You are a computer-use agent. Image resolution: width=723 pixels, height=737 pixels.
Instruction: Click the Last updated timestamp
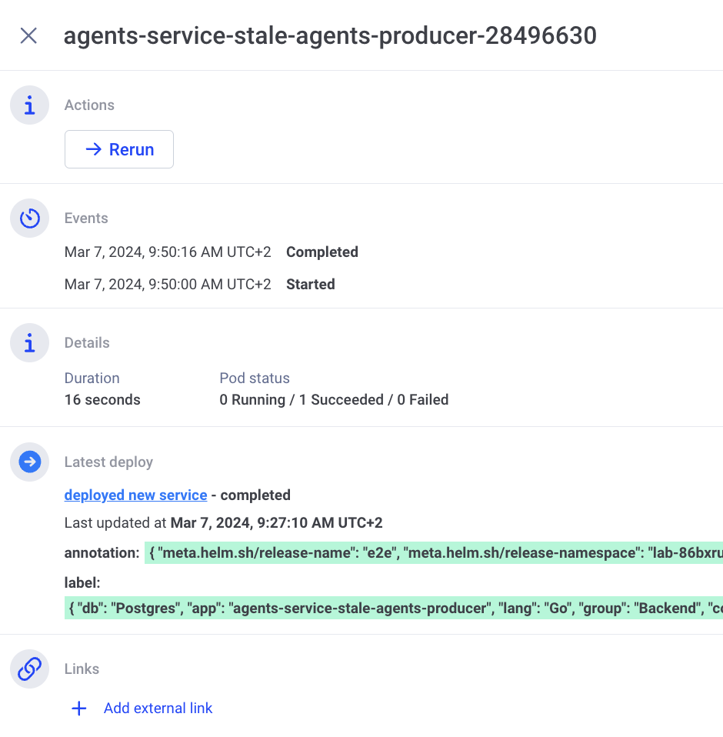coord(276,523)
